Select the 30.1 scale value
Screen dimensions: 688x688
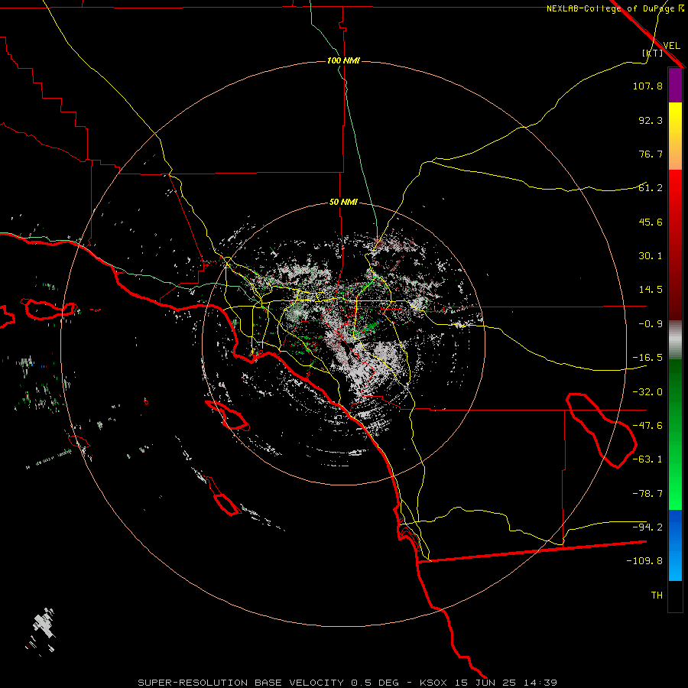(651, 256)
